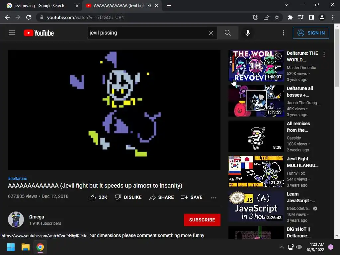
Task: Open the Chrome extensions puzzle icon
Action: [x=290, y=17]
